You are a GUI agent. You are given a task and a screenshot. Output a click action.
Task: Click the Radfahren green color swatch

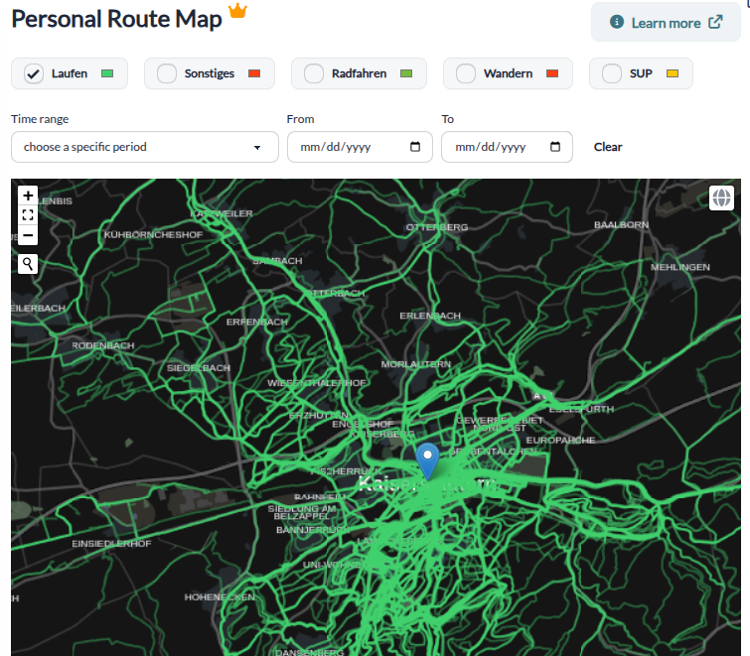coord(406,73)
